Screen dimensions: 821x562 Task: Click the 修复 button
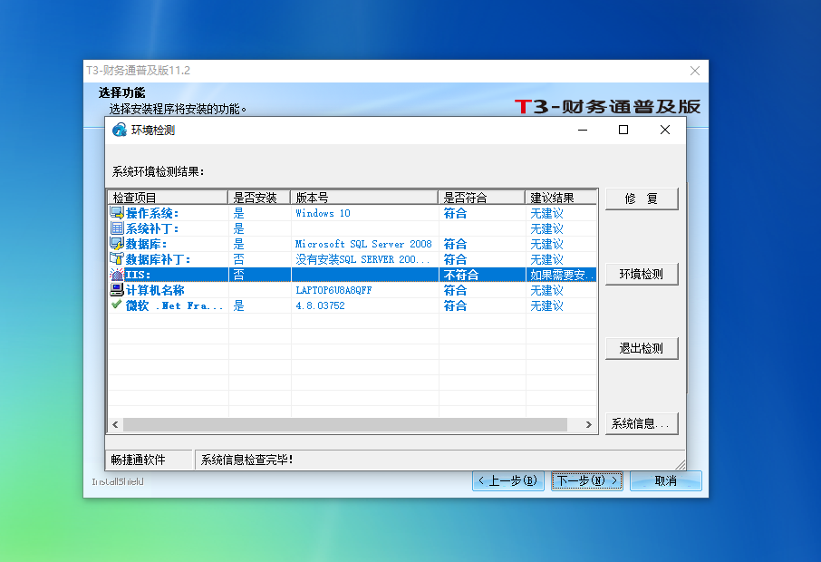(x=642, y=199)
